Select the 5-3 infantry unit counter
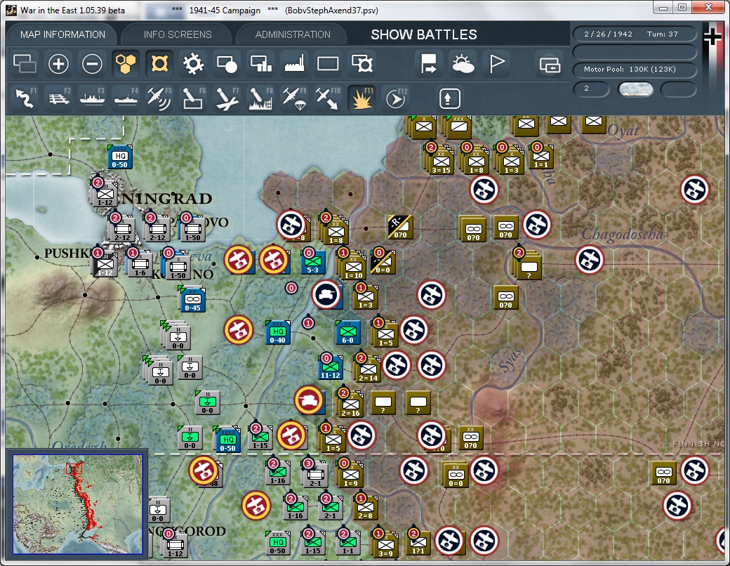This screenshot has width=730, height=566. (x=313, y=262)
